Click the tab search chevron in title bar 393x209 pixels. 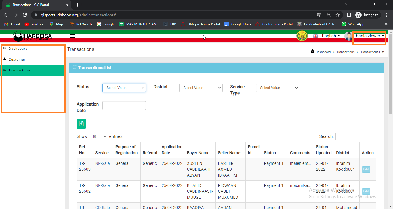[x=347, y=4]
